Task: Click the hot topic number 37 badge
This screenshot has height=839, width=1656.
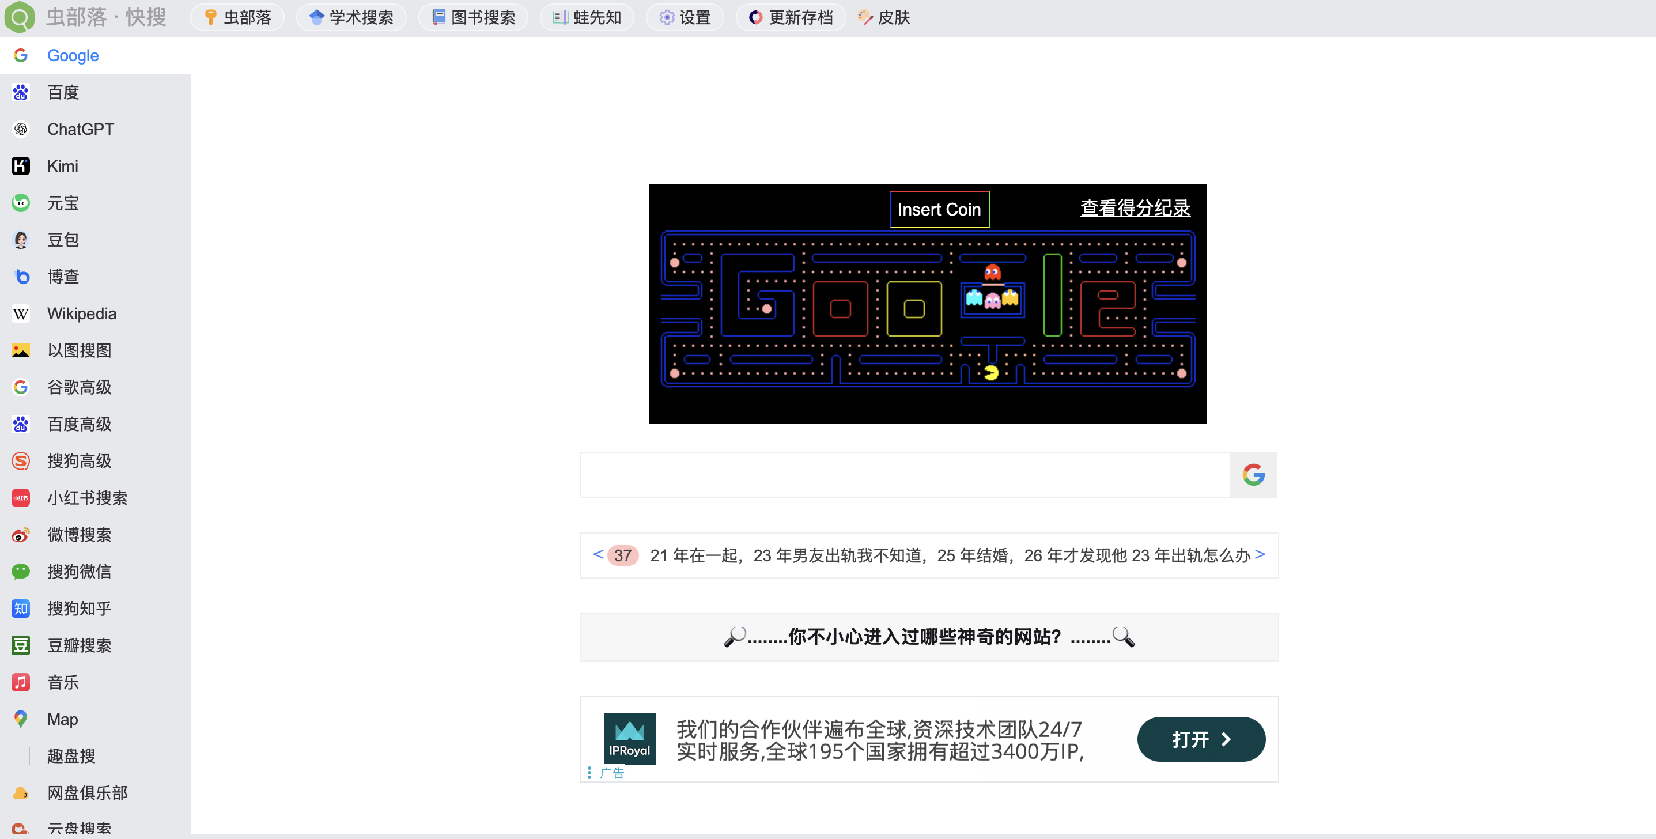Action: coord(622,555)
